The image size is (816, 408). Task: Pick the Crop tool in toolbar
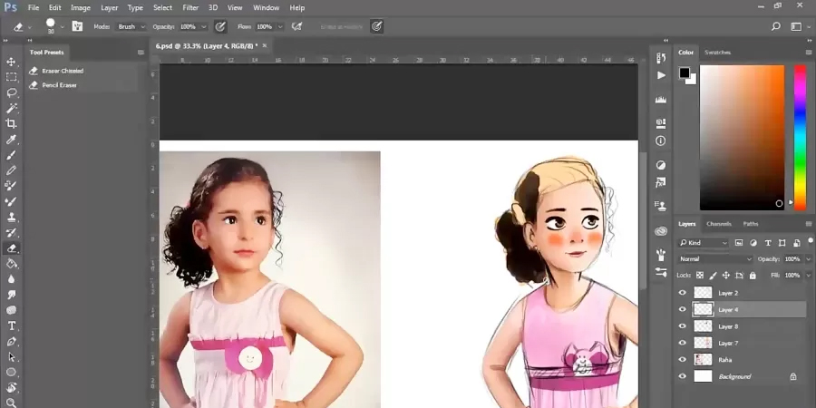tap(12, 123)
